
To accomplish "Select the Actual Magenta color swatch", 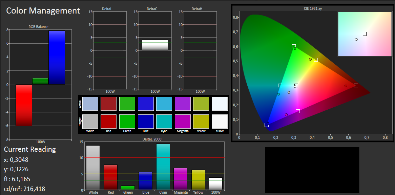I will (183, 104).
